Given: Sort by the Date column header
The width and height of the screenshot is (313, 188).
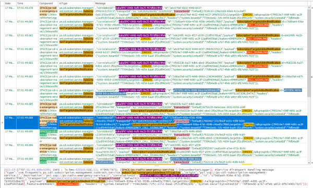Looking at the screenshot, I should click(x=10, y=4).
